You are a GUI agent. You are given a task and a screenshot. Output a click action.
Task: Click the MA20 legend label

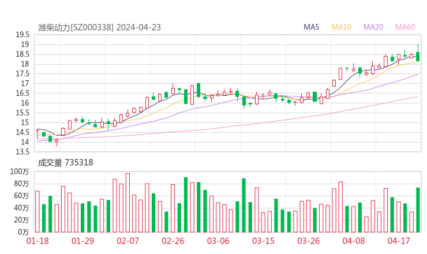(373, 27)
